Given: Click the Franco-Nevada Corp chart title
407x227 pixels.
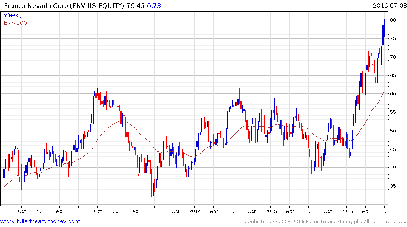Looking at the screenshot, I should pos(64,5).
